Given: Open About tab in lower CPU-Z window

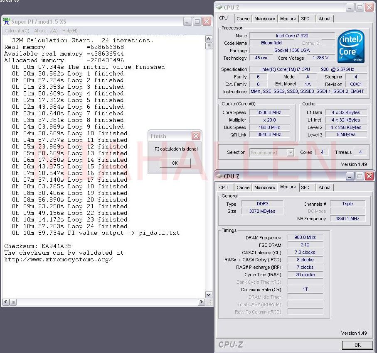Looking at the screenshot, I should coord(325,187).
